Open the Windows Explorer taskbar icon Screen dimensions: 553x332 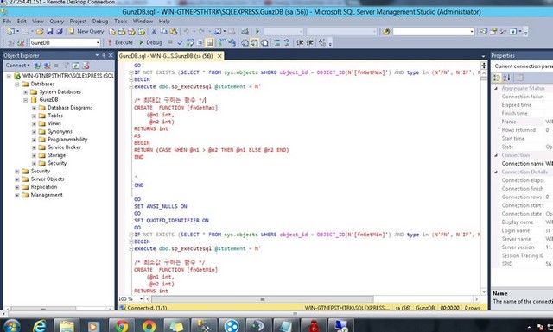coord(67,326)
